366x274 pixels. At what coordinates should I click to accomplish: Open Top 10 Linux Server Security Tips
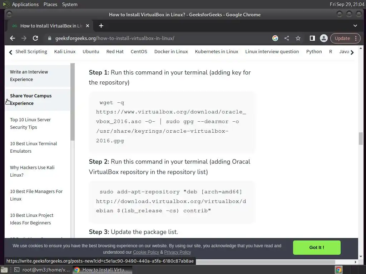coord(30,123)
